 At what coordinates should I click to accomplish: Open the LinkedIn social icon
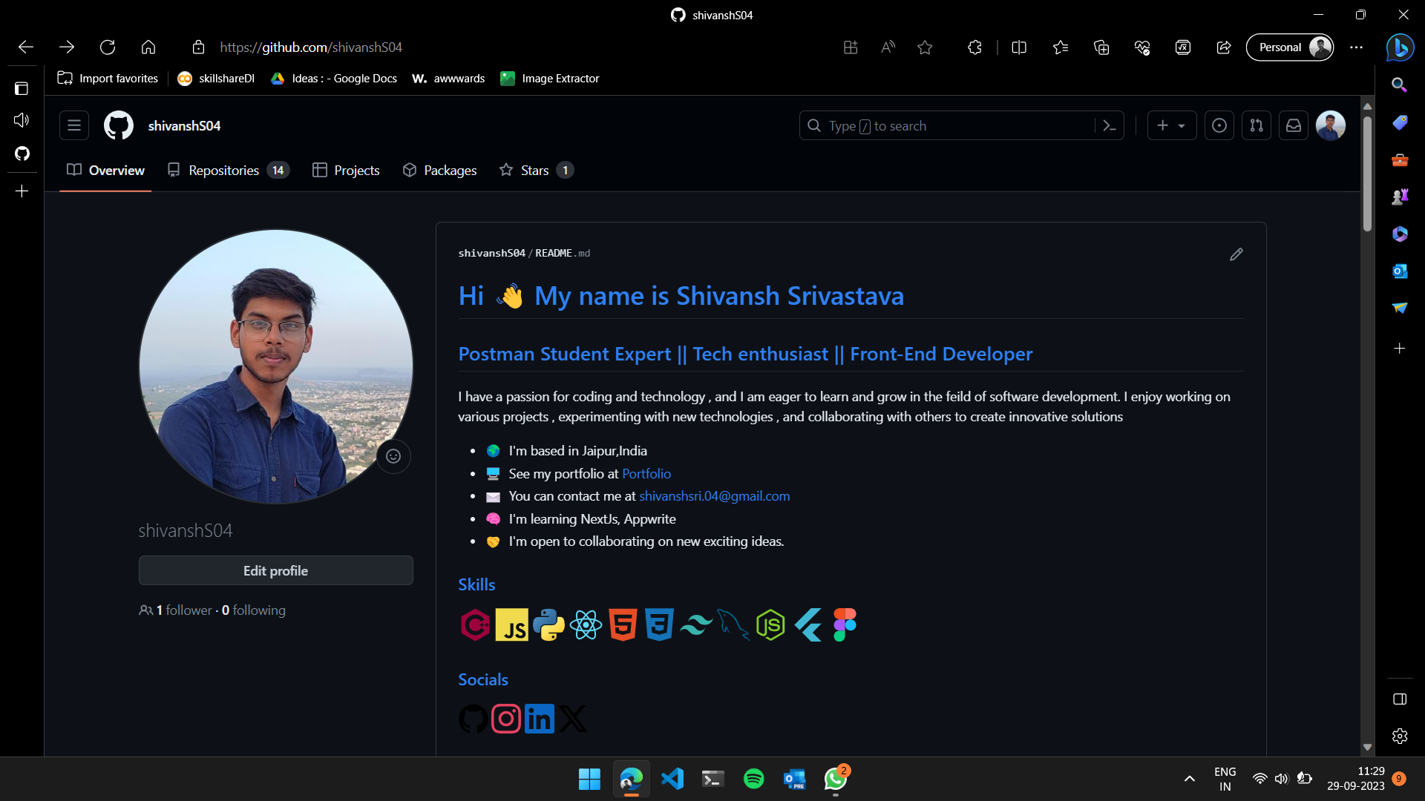pyautogui.click(x=539, y=718)
